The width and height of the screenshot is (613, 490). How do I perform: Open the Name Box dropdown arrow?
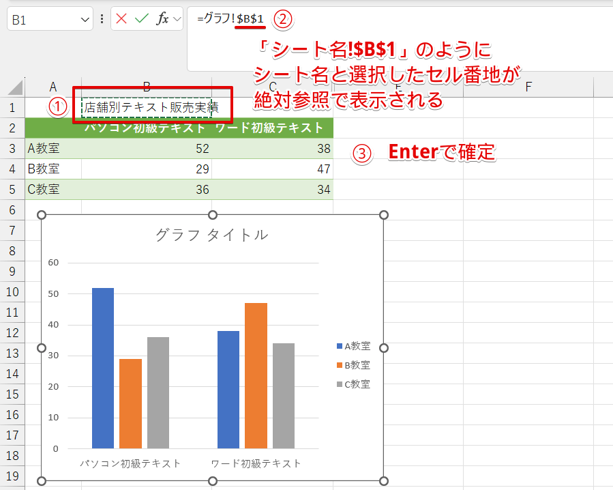(x=85, y=19)
